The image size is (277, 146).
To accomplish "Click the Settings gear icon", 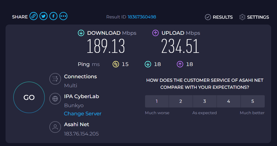I will point(242,17).
